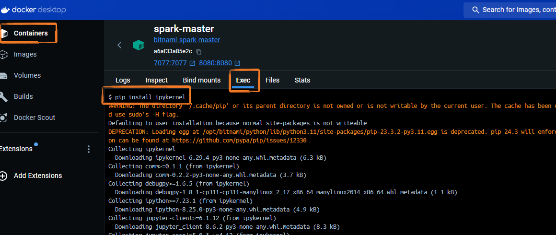Click the ipython-8.25.0 download line

point(217,210)
